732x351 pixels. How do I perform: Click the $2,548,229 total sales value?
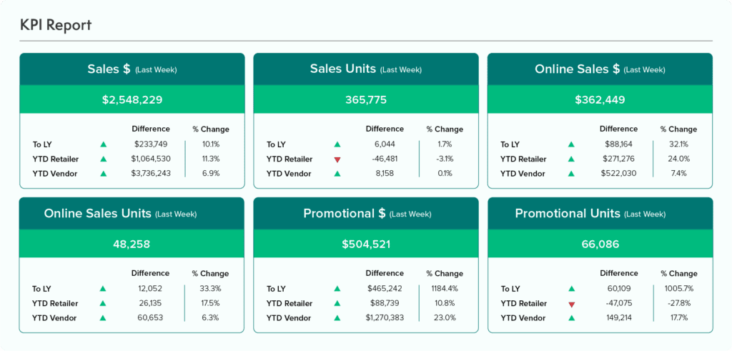(x=132, y=99)
